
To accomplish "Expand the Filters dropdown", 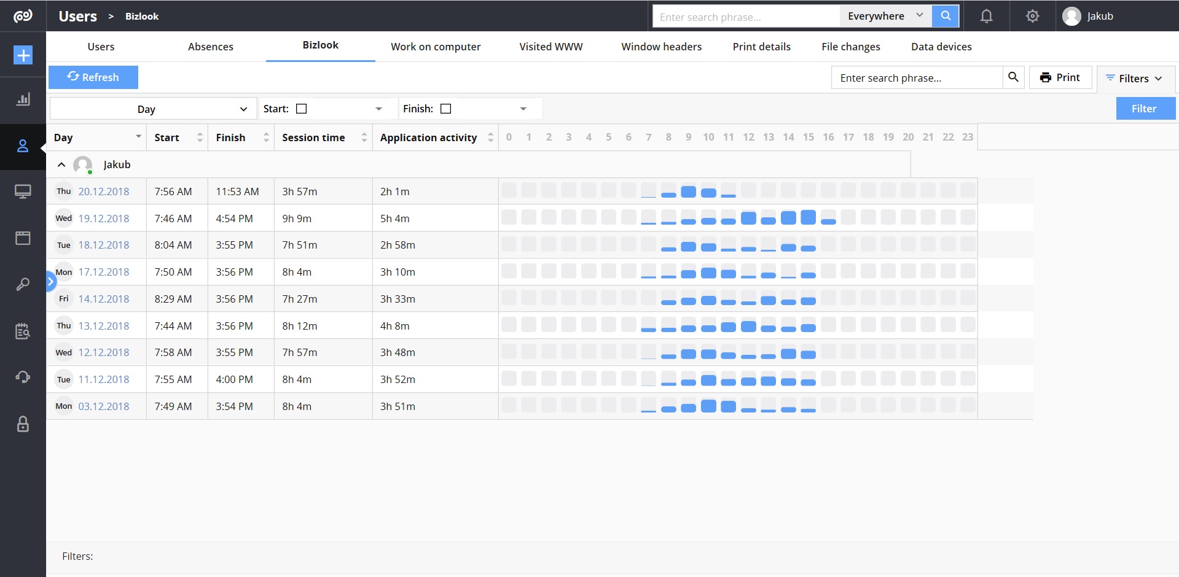I will (1135, 79).
